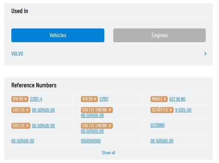The image size is (219, 163).
Task: Click the MAHLE # brand badge
Action: click(159, 99)
